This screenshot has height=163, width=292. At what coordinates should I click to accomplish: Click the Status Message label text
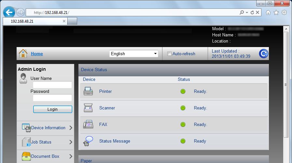[115, 141]
